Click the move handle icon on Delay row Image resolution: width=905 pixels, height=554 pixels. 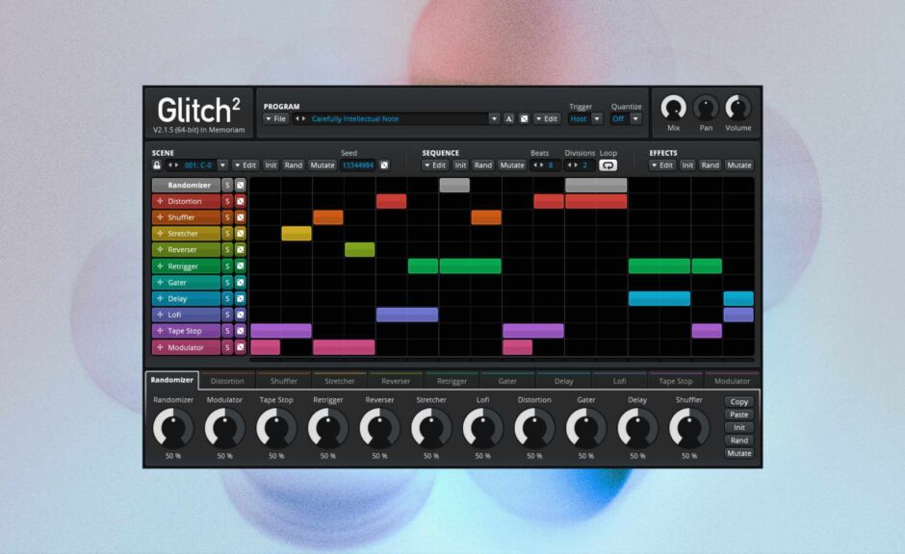coord(160,298)
